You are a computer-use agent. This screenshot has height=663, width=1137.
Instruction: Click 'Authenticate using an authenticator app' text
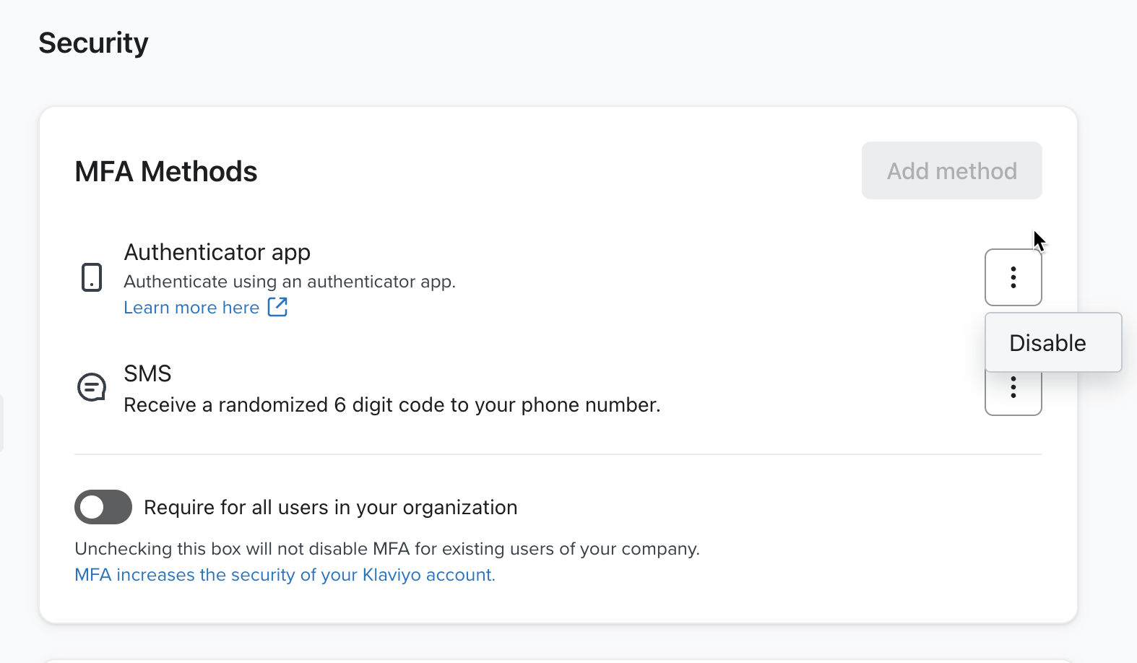click(x=289, y=282)
